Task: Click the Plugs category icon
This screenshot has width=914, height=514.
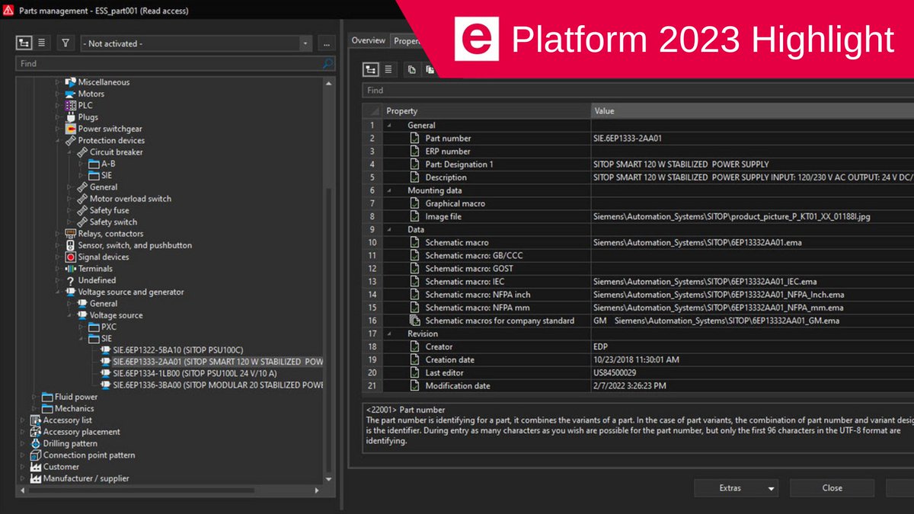Action: coord(71,117)
